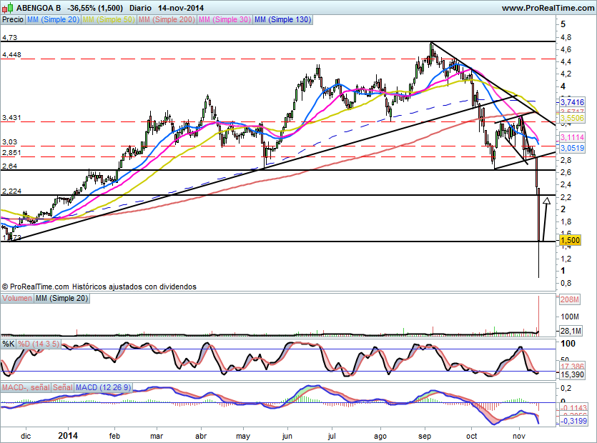Select the Precio indicator label

(13, 20)
